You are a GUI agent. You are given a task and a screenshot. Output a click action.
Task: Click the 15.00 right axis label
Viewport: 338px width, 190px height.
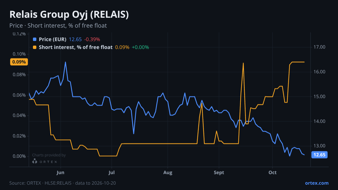click(319, 97)
